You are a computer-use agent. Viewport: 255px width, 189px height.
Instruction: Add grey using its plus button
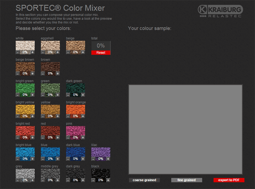[x=33, y=180]
